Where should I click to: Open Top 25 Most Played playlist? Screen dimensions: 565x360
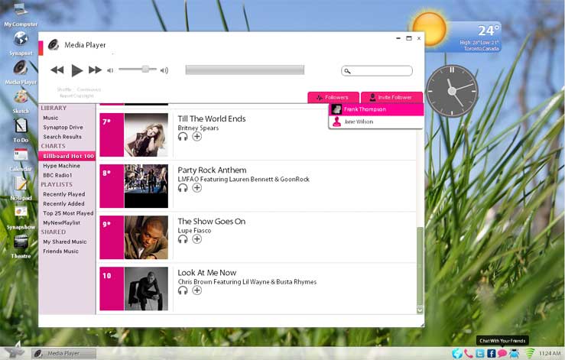click(68, 213)
